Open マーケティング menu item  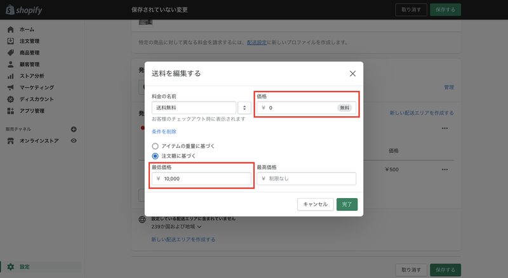[37, 88]
